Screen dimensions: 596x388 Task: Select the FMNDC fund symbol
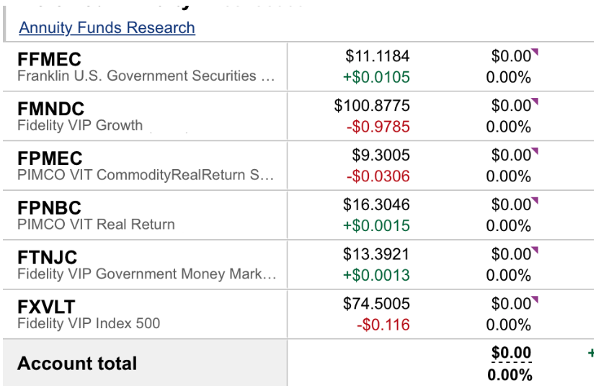pos(50,109)
